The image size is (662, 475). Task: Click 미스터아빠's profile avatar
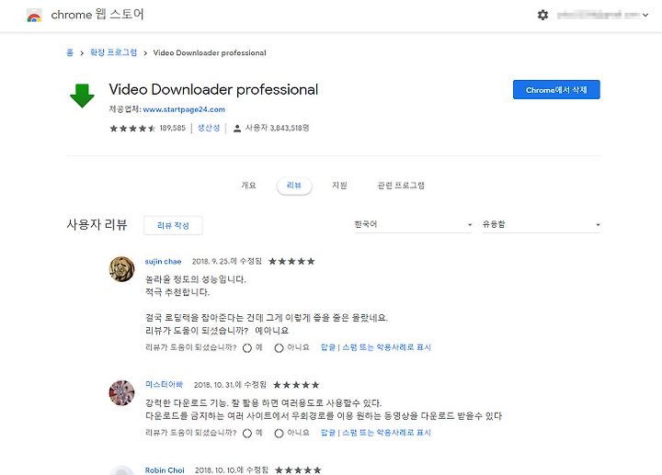pos(121,392)
